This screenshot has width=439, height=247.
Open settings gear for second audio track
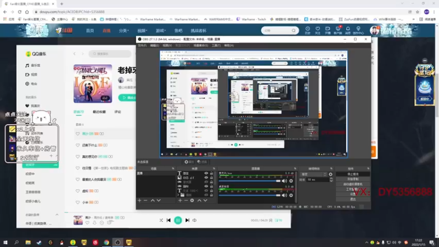pos(291,195)
